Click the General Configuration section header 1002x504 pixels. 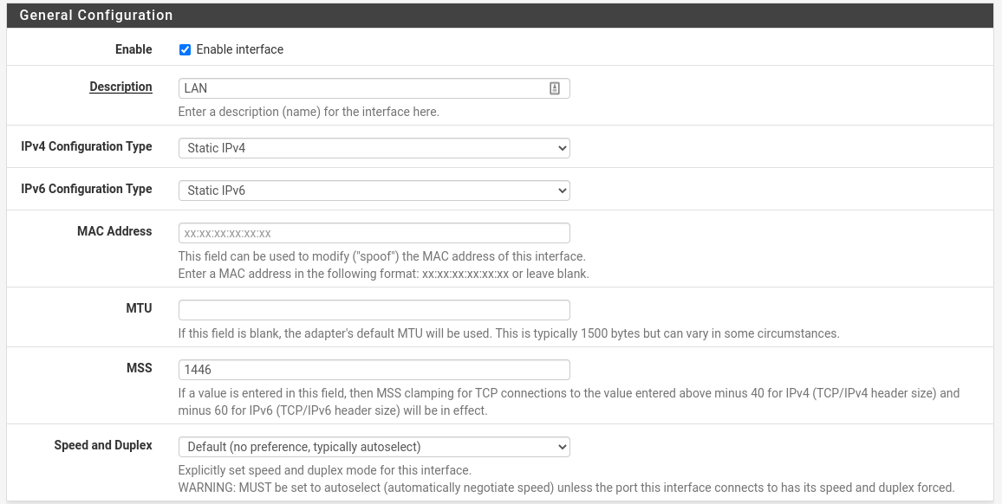95,15
